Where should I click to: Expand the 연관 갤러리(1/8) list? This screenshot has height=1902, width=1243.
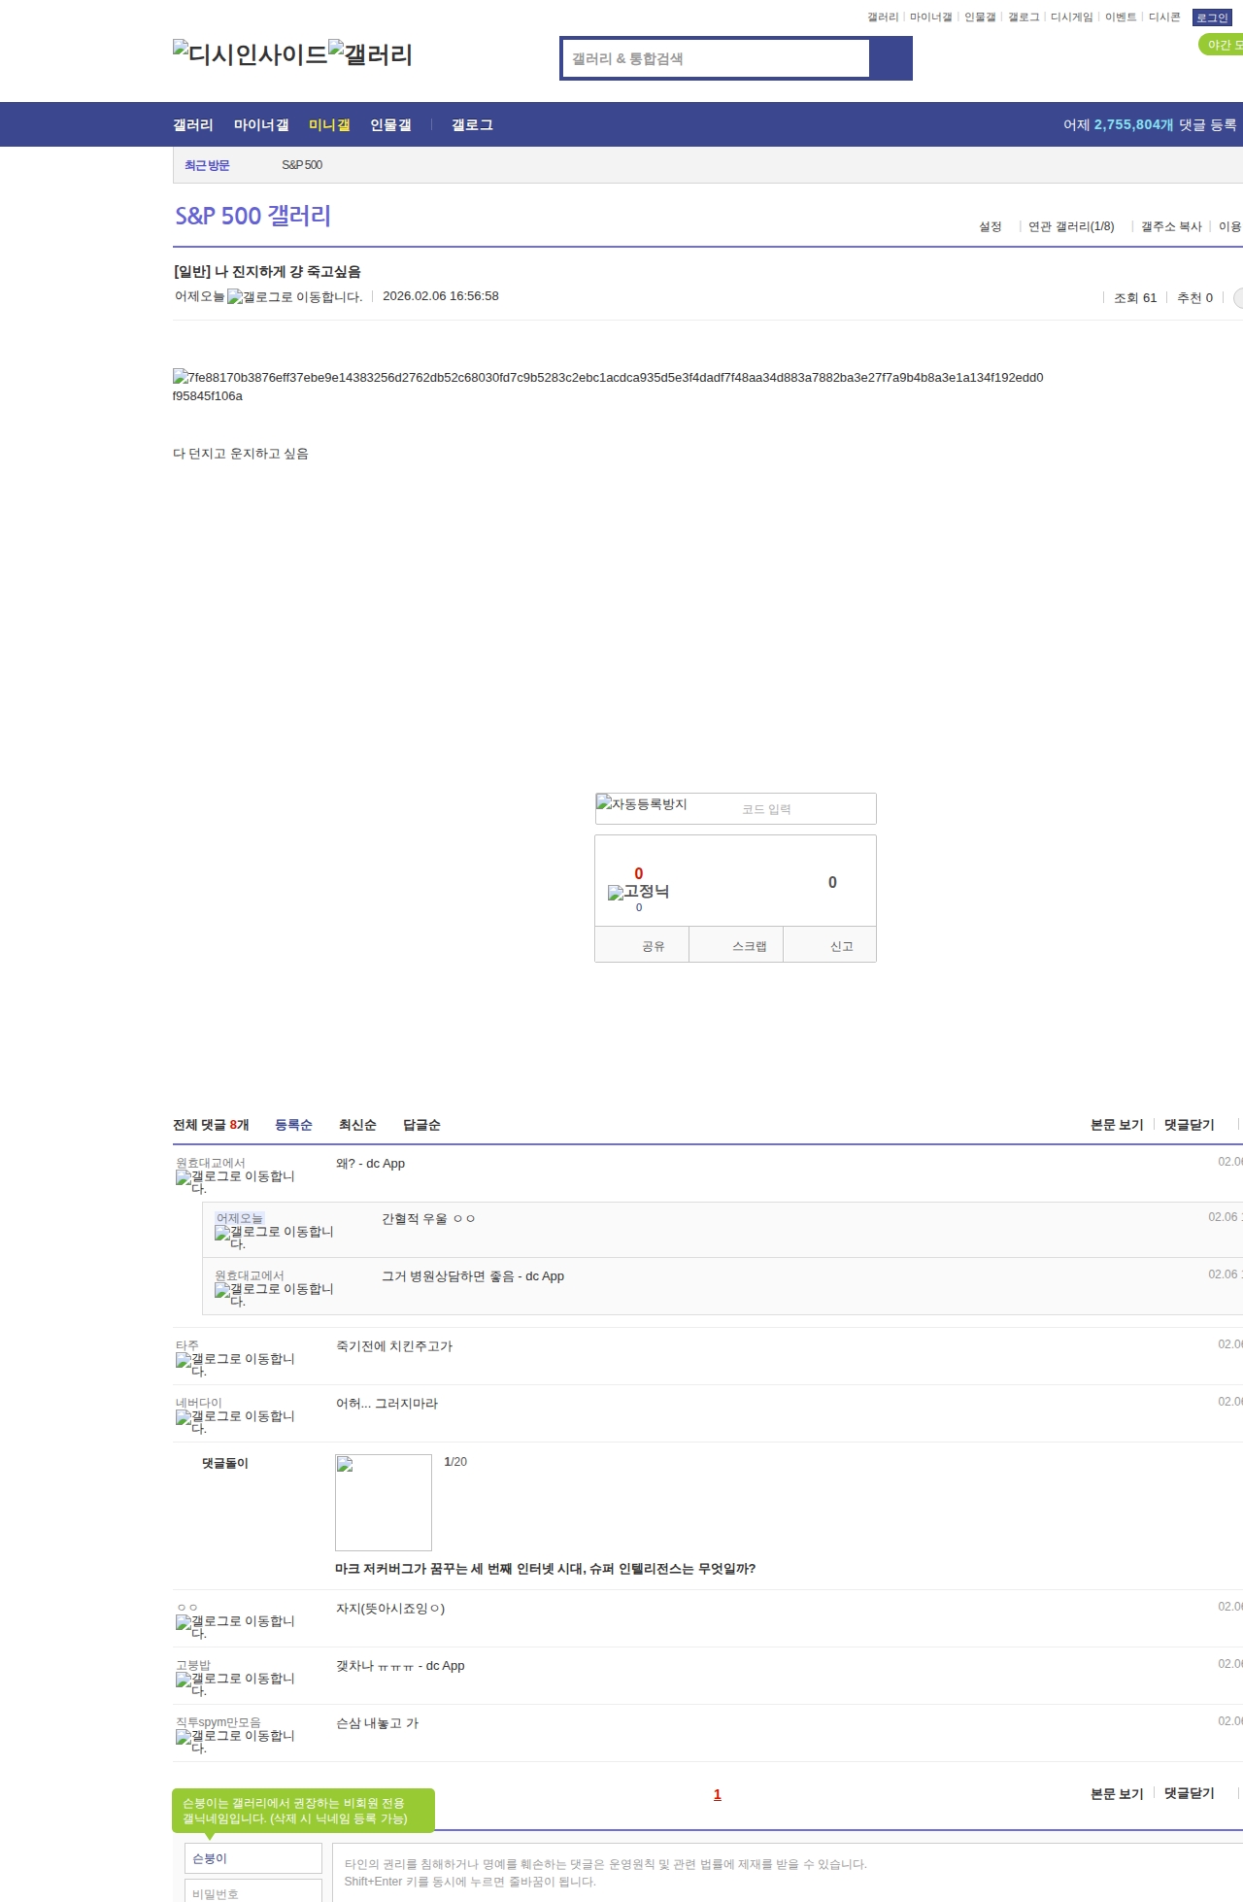coord(1070,226)
